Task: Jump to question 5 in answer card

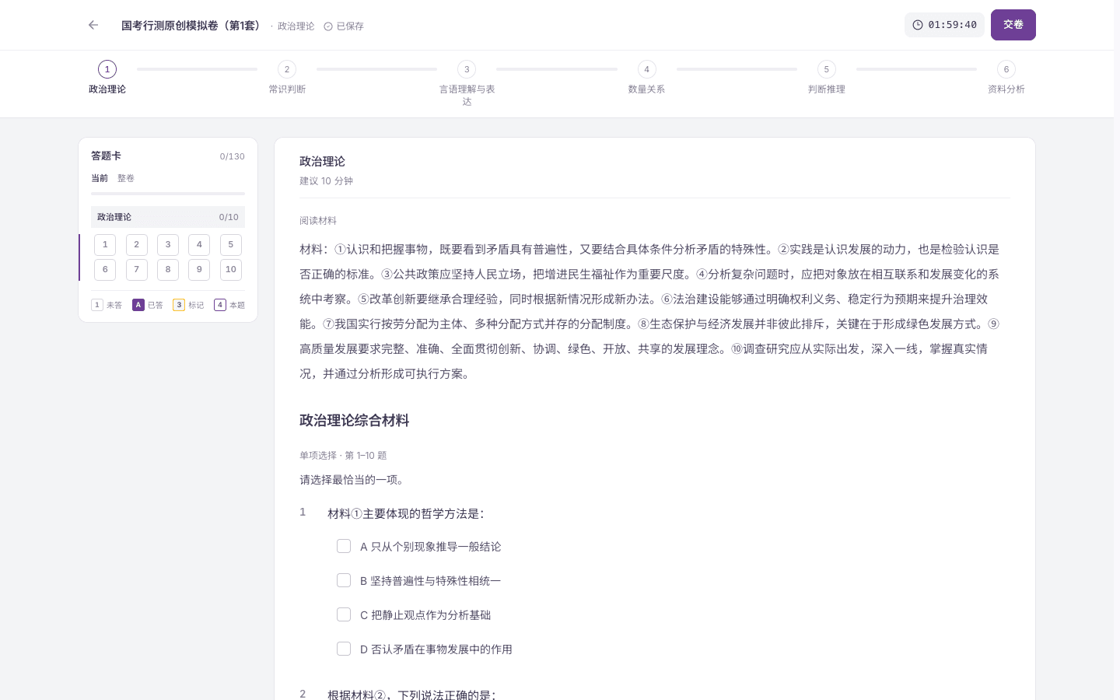Action: pos(231,245)
